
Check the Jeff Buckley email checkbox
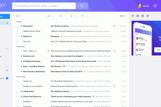point(17,91)
